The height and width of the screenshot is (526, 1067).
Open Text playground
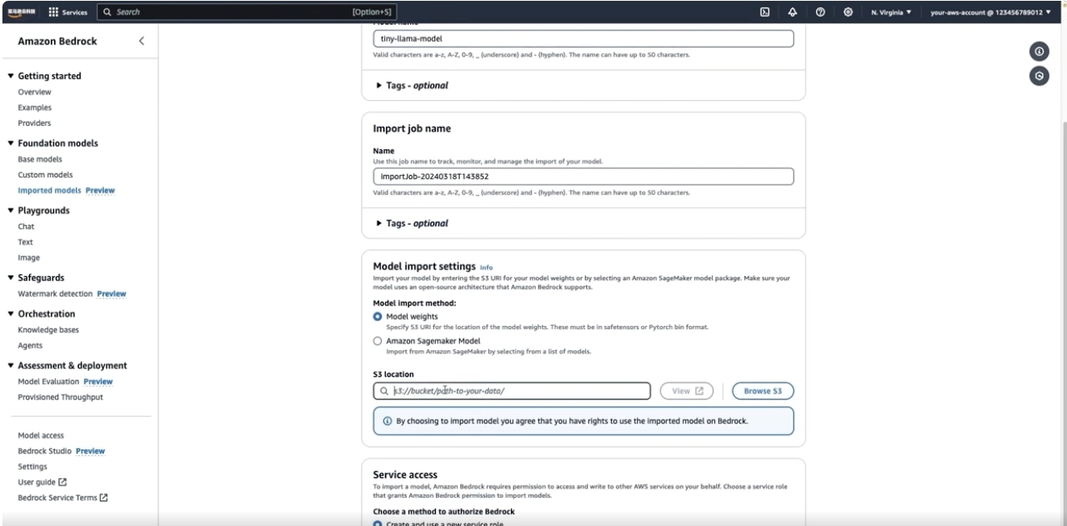(25, 242)
